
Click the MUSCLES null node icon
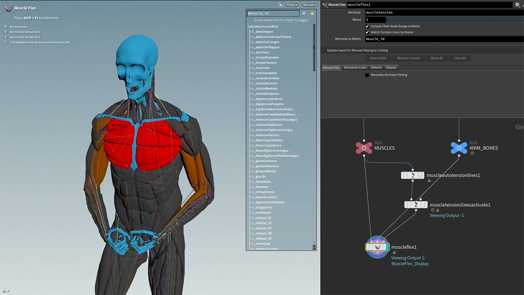[x=364, y=148]
